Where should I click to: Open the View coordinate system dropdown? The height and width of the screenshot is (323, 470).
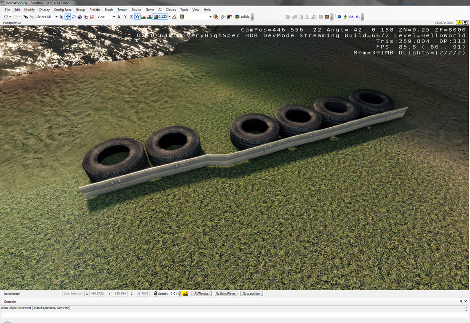pyautogui.click(x=114, y=17)
